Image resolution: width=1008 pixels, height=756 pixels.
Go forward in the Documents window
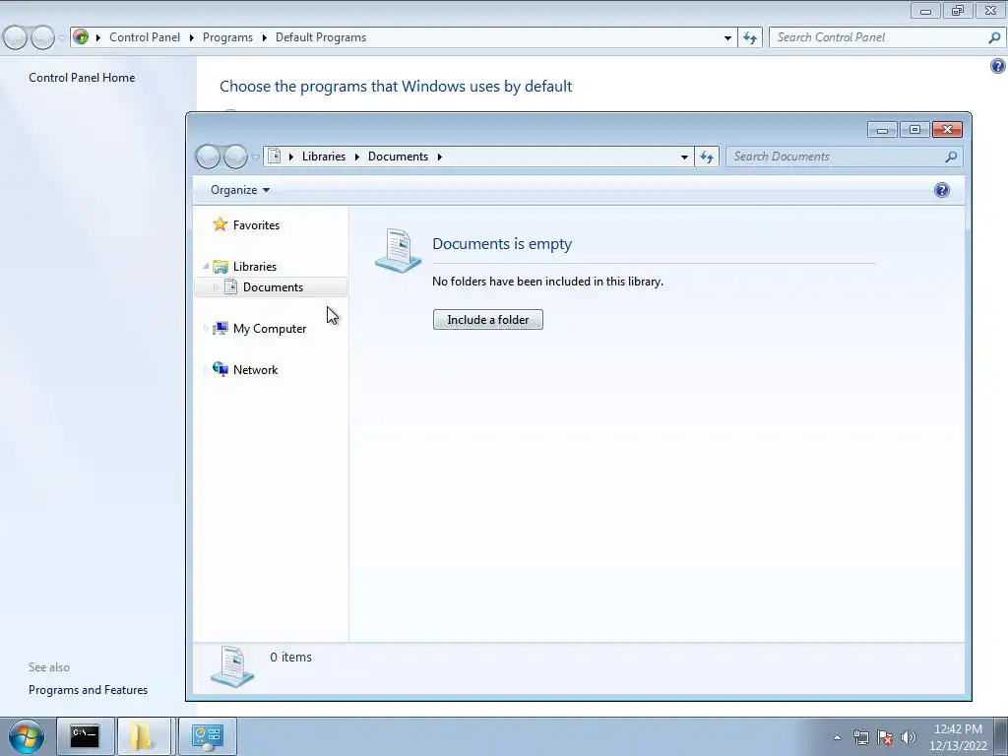pos(235,157)
